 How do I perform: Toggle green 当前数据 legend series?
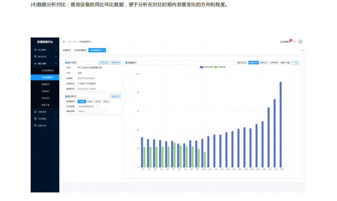220,67
